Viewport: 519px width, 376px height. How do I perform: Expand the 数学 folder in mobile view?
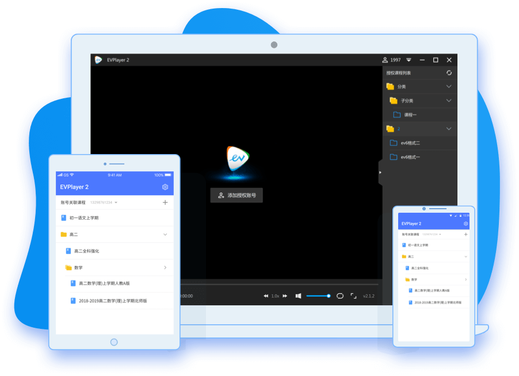point(165,267)
